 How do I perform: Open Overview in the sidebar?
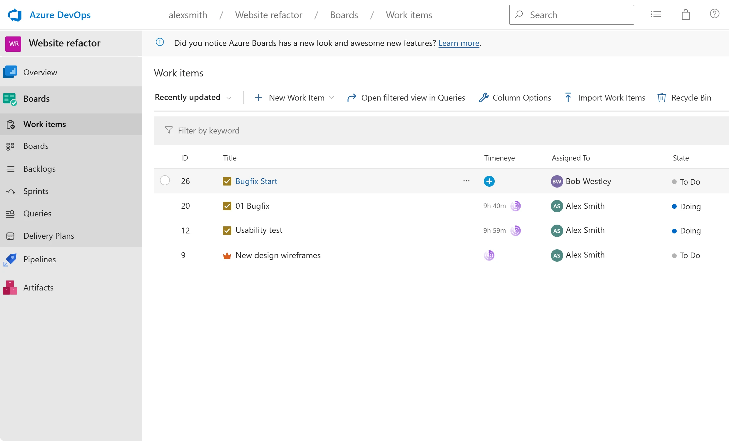(71, 72)
